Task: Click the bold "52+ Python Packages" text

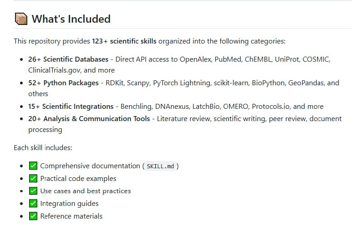Action: click(63, 83)
